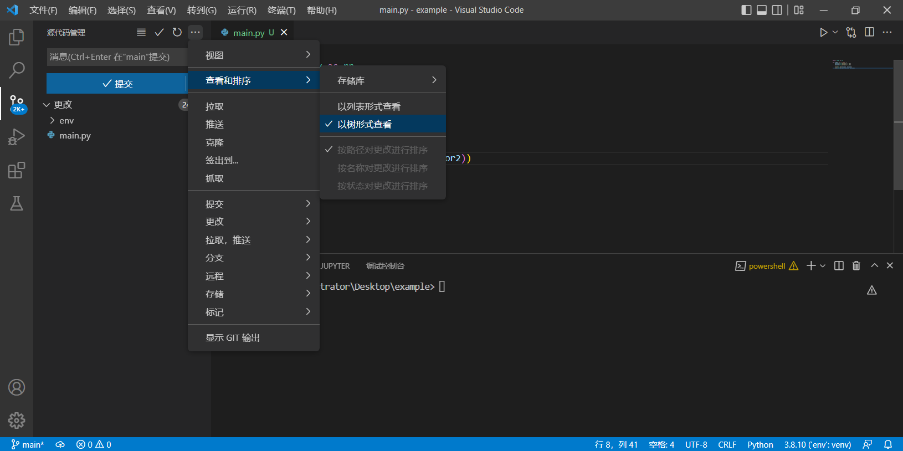Open the Manage gear icon
The image size is (903, 451).
[x=17, y=421]
